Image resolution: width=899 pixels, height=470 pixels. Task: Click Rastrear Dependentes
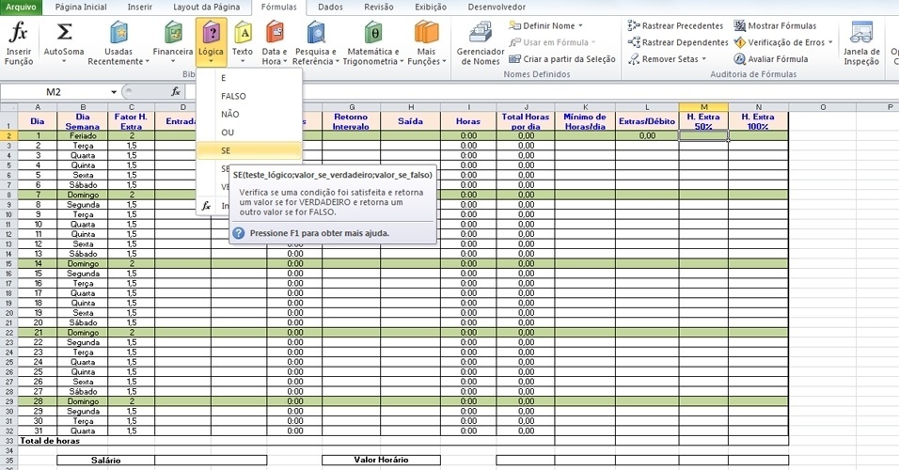678,42
